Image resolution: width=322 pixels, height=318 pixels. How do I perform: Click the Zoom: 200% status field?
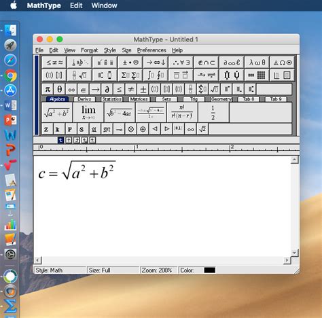[x=158, y=270]
